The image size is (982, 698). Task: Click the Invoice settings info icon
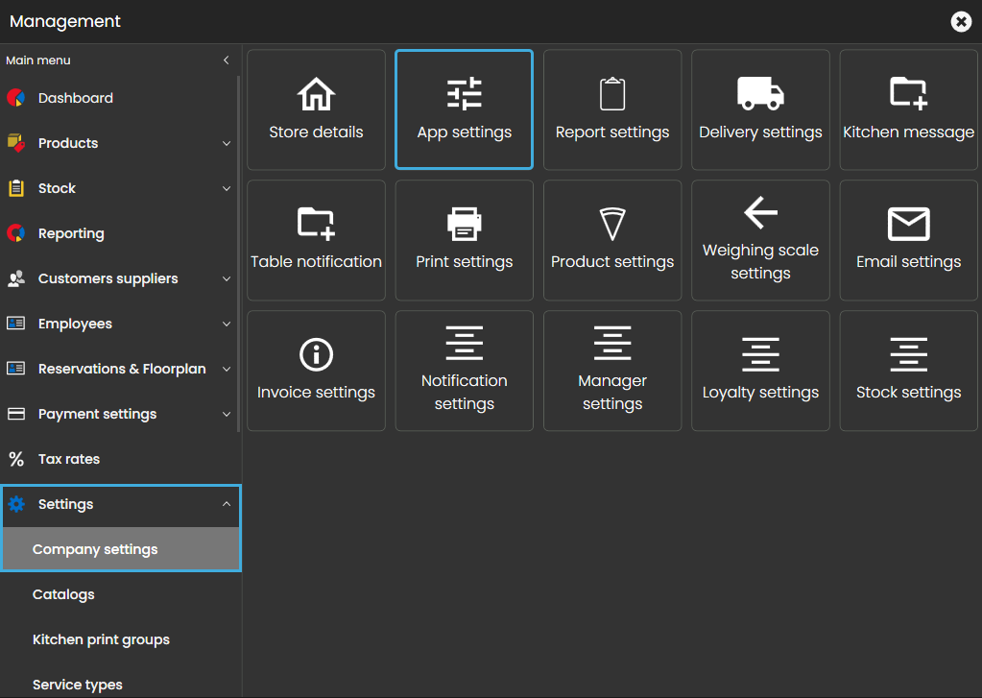(x=316, y=354)
